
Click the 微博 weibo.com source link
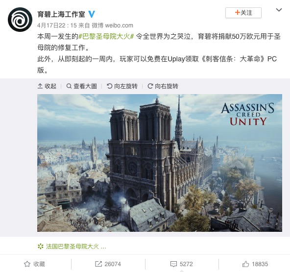[x=113, y=25]
